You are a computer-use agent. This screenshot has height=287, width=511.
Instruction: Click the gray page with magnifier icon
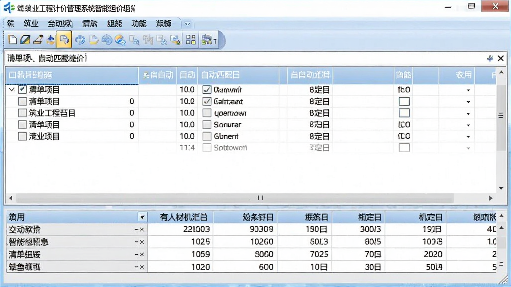click(x=134, y=40)
